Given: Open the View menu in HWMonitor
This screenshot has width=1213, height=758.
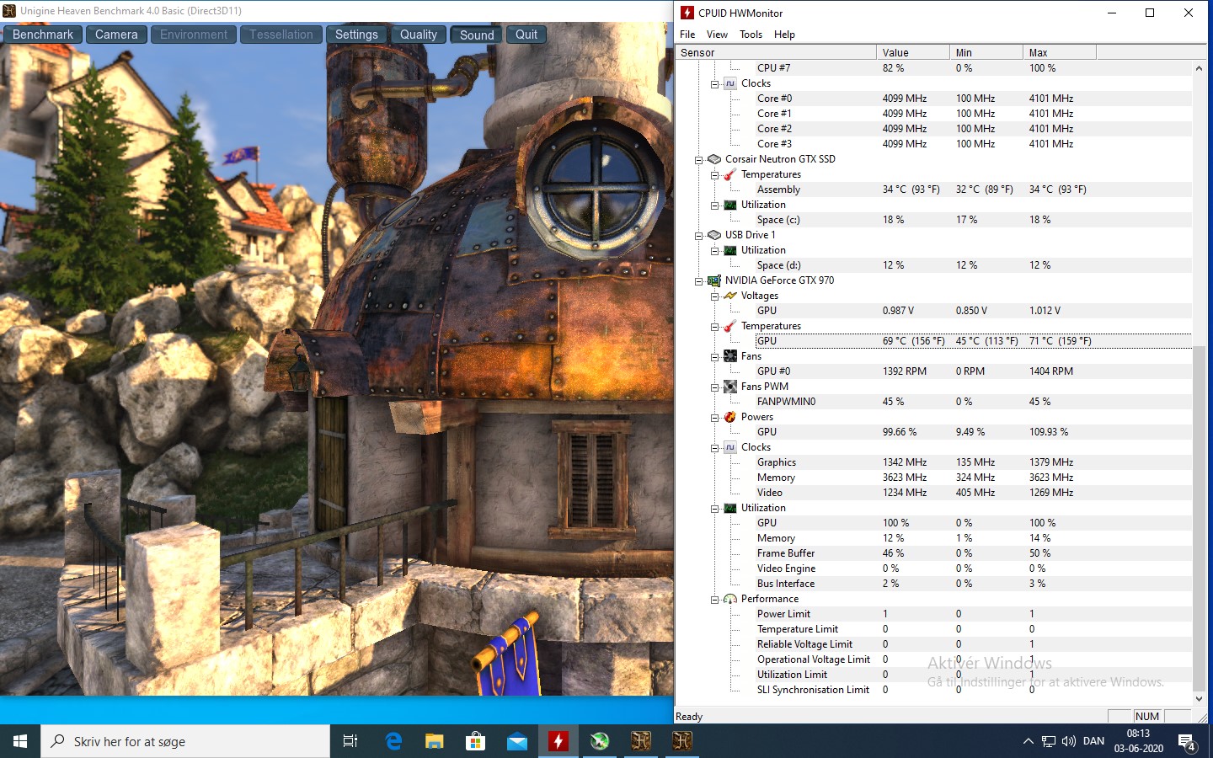Looking at the screenshot, I should tap(717, 35).
